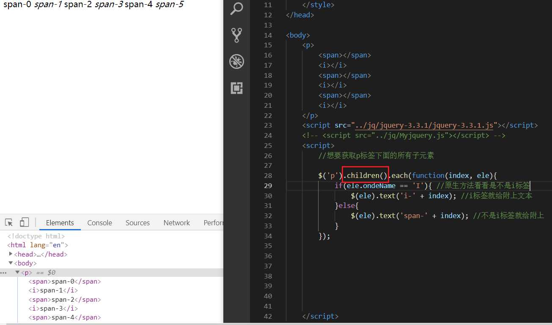Collapse the body node in the DOM tree

tap(11, 263)
